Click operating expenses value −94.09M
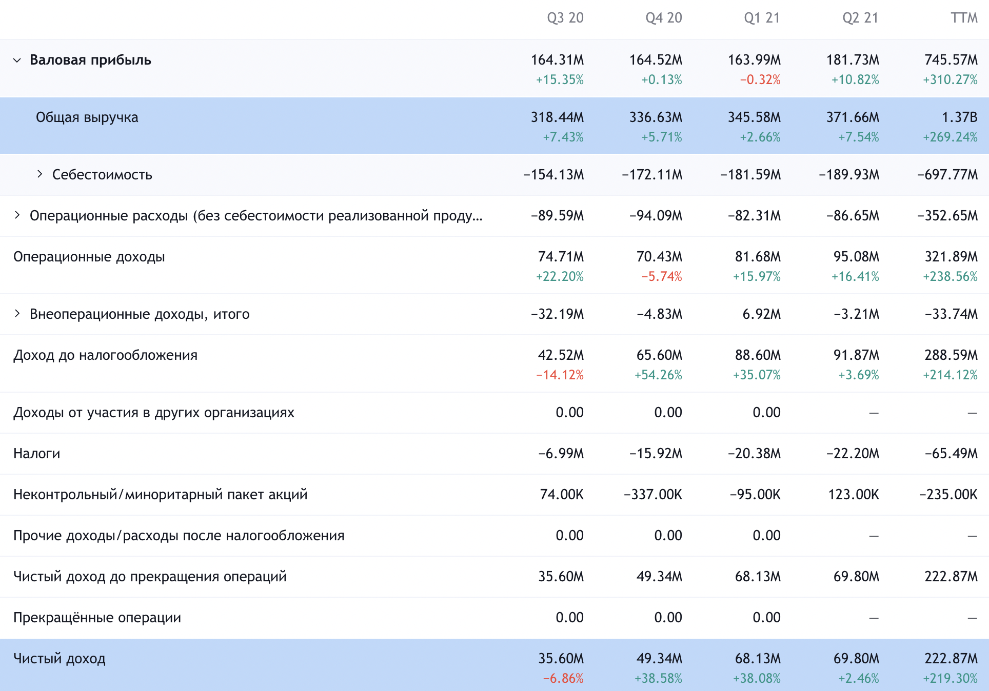Screen dimensions: 989x691 [x=656, y=216]
